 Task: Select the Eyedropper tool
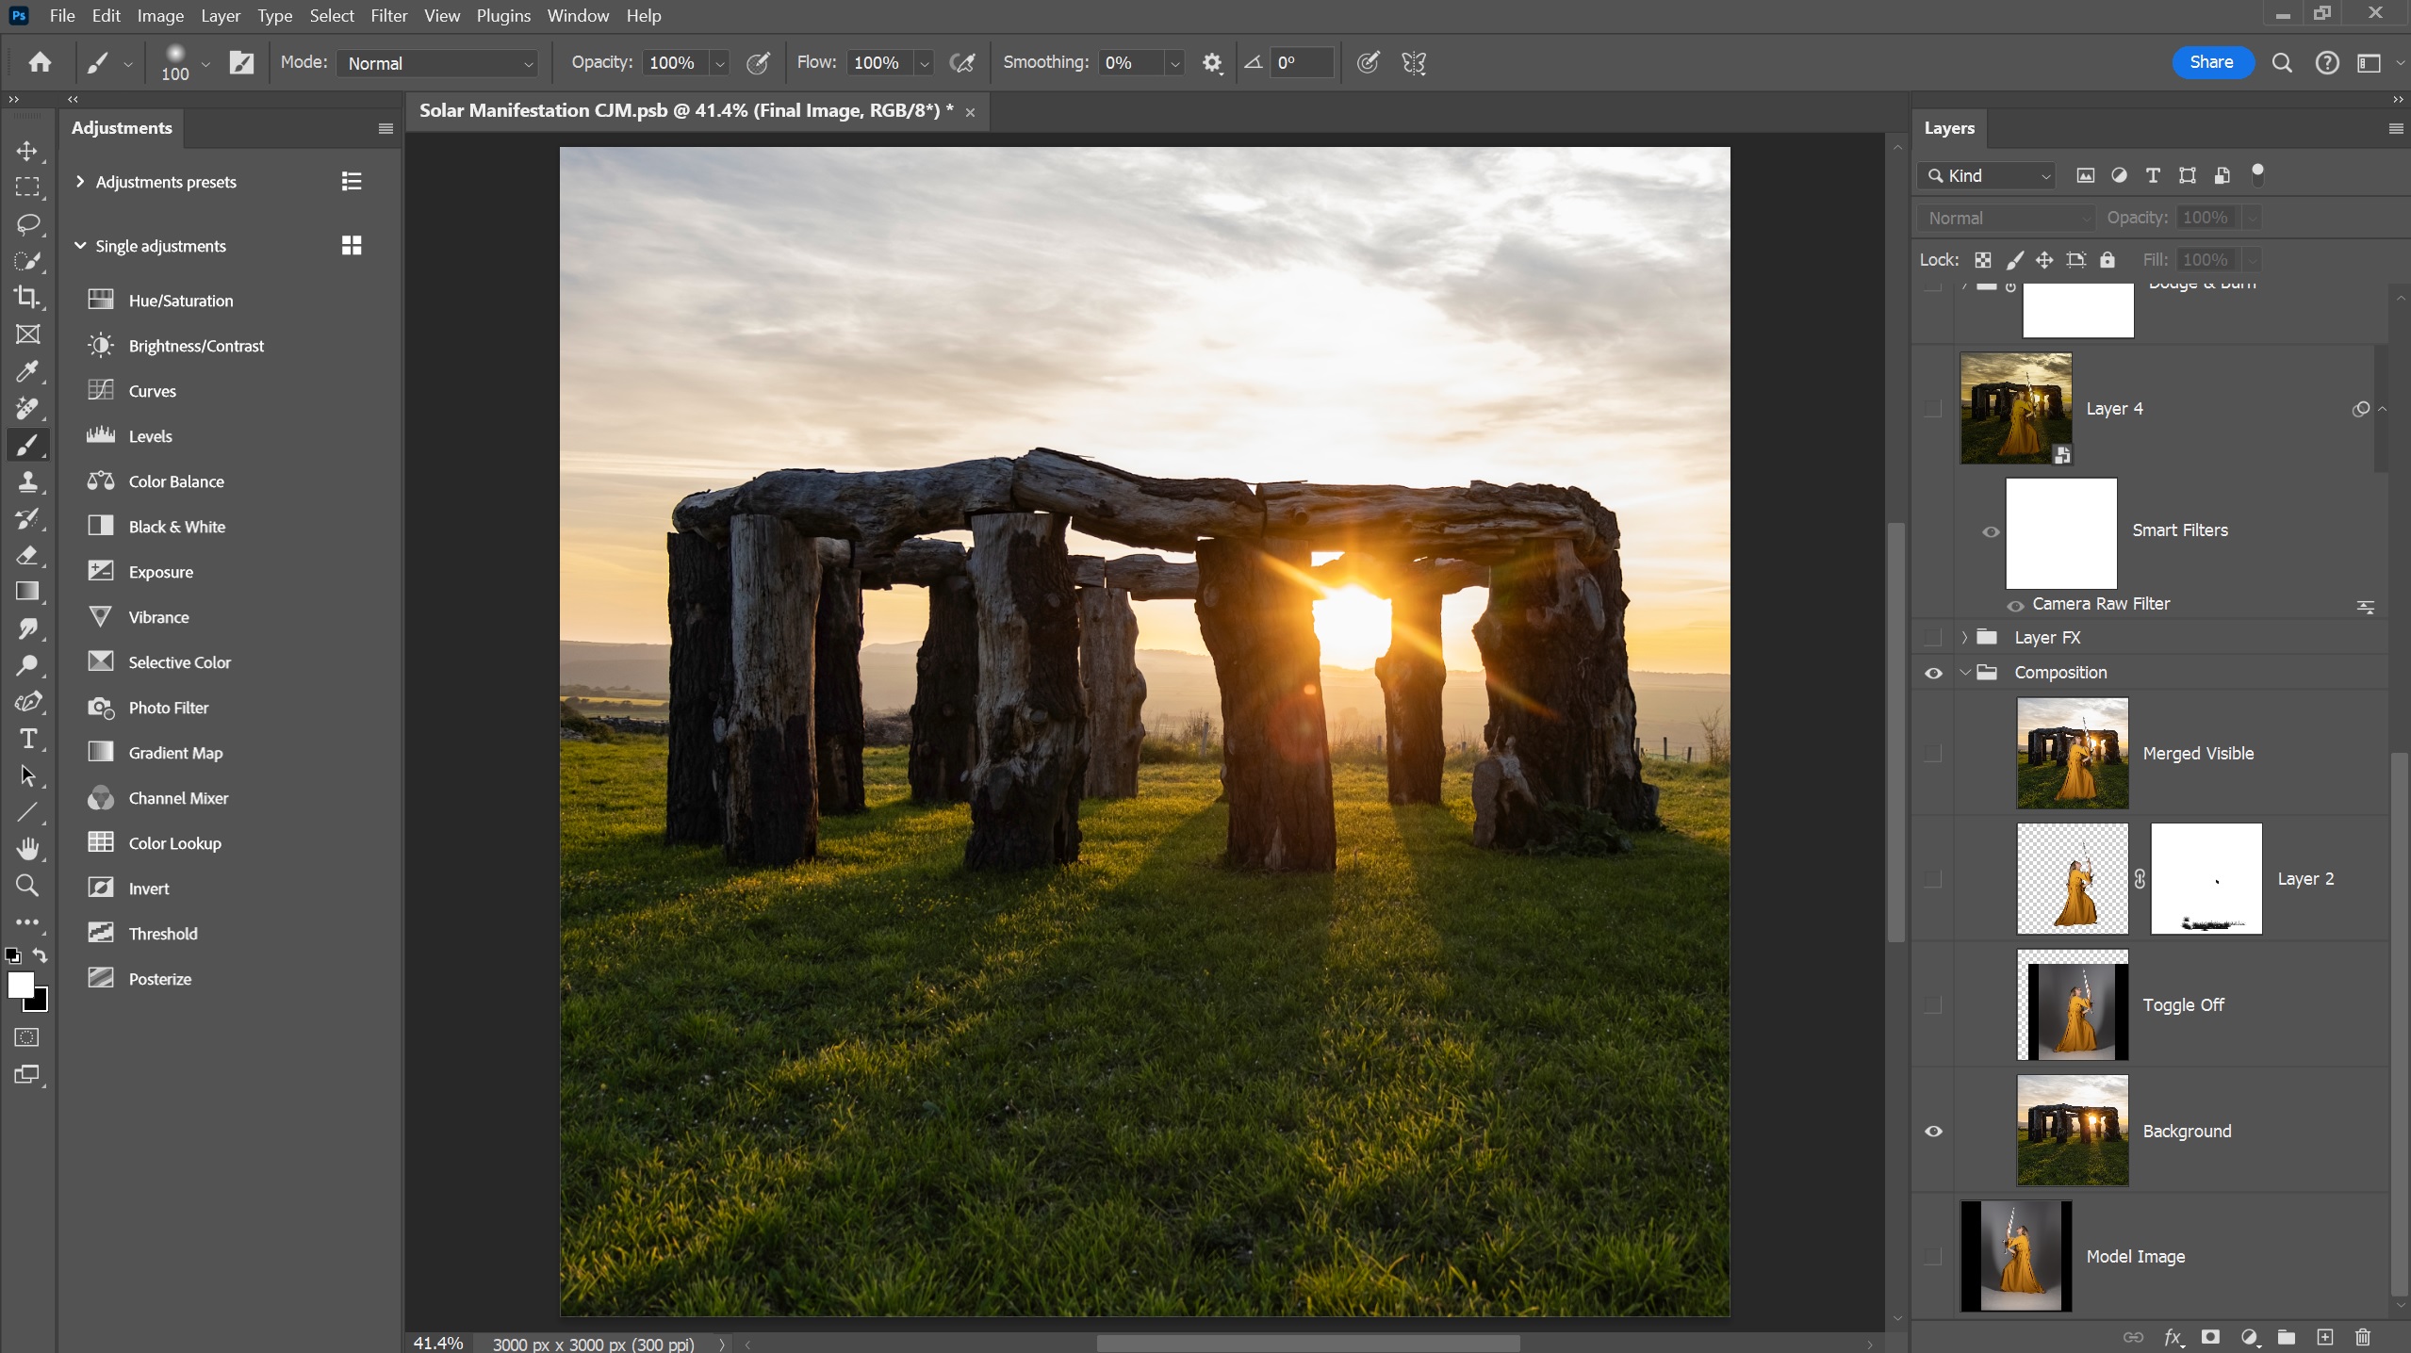pyautogui.click(x=26, y=371)
